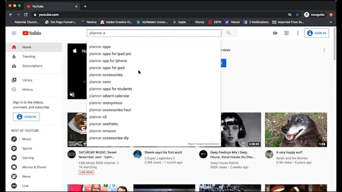Viewport: 342px width, 192px height.
Task: Click the bookmark star in address bar
Action: click(297, 14)
